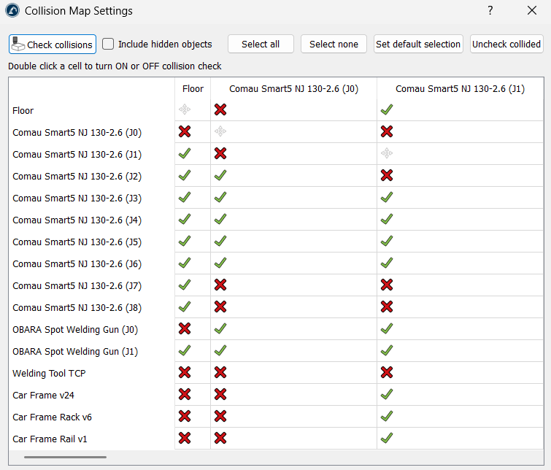
Task: Toggle red X in Comau (J2) row, J1 column
Action: tap(387, 175)
